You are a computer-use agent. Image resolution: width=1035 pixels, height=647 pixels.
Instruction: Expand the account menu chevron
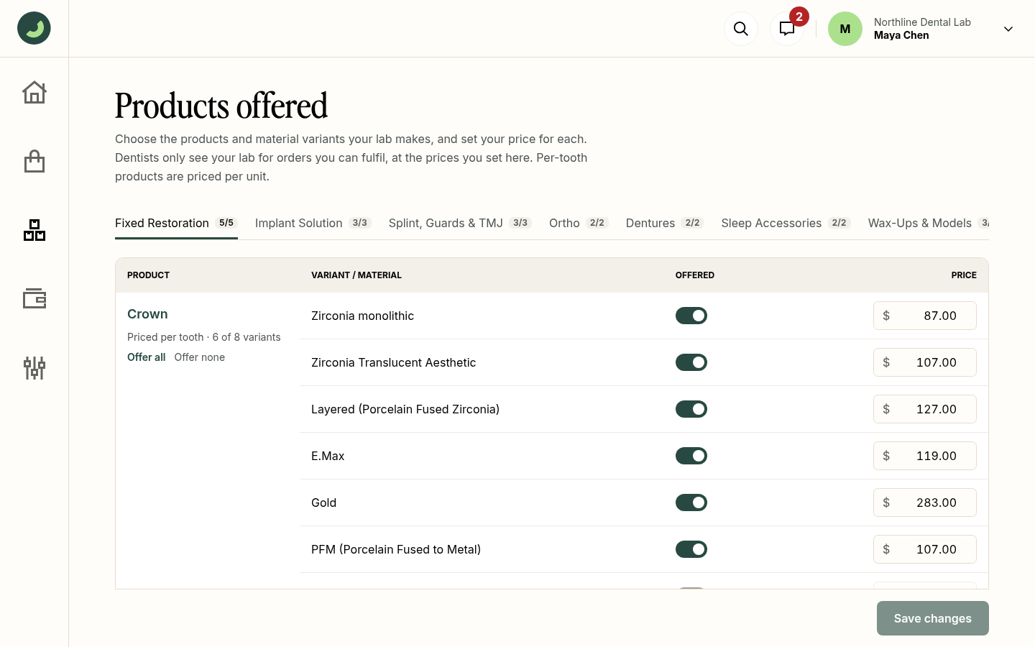coord(1008,29)
